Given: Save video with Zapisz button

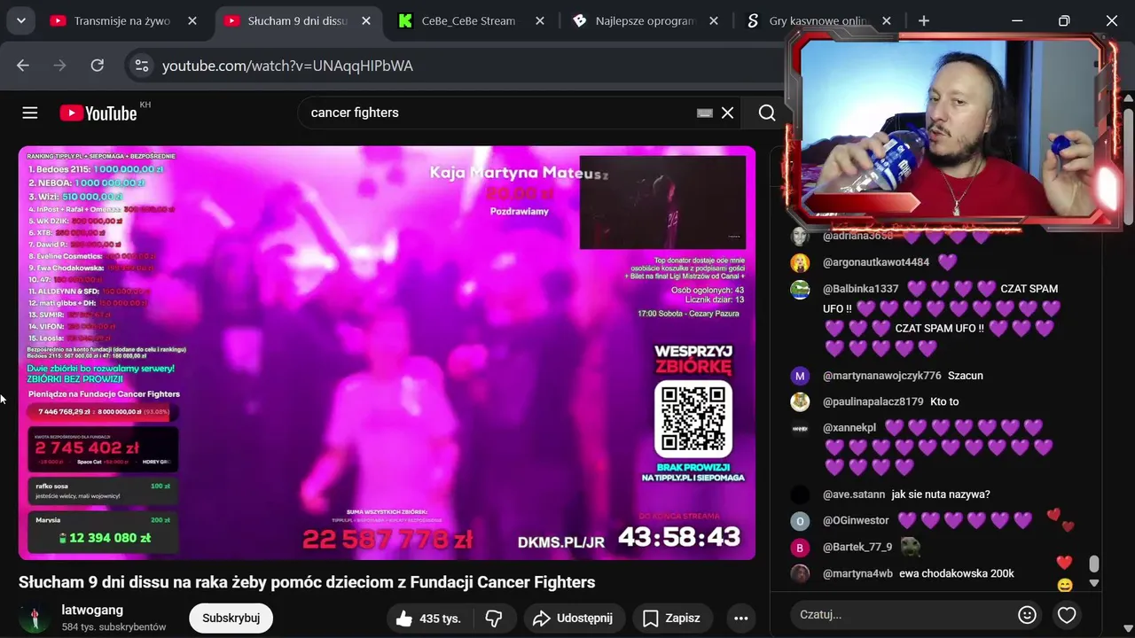Looking at the screenshot, I should pyautogui.click(x=671, y=618).
